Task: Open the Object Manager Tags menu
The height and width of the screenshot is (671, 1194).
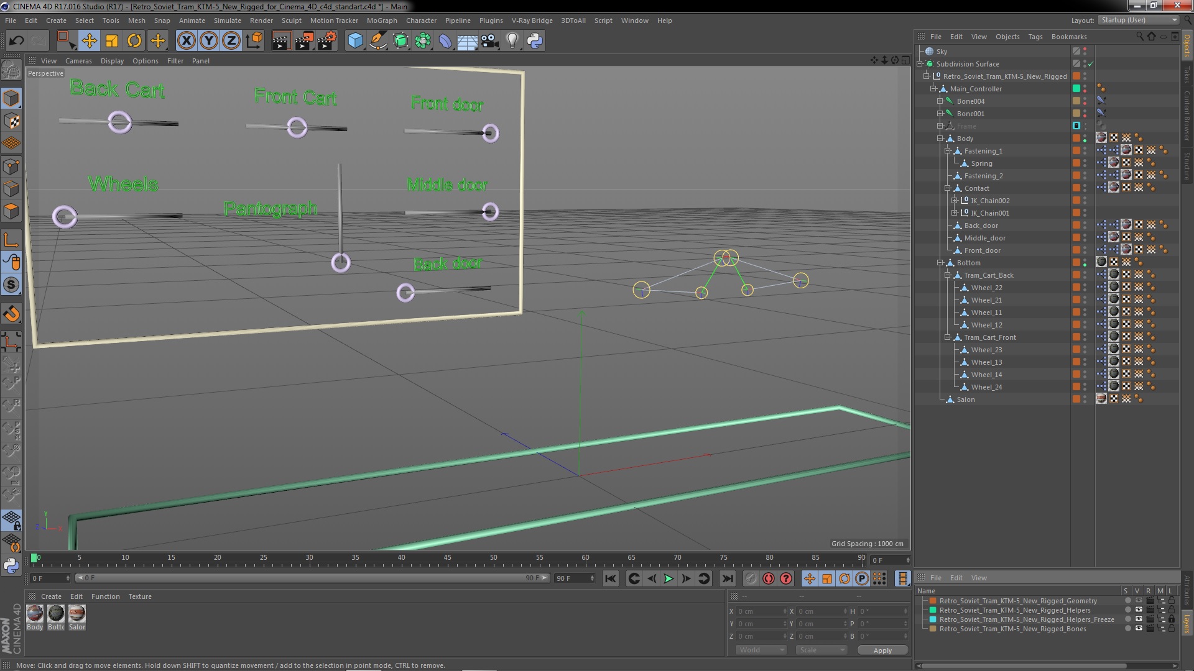Action: (1035, 37)
